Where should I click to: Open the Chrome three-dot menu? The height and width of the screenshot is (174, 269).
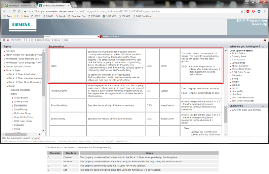tap(265, 11)
